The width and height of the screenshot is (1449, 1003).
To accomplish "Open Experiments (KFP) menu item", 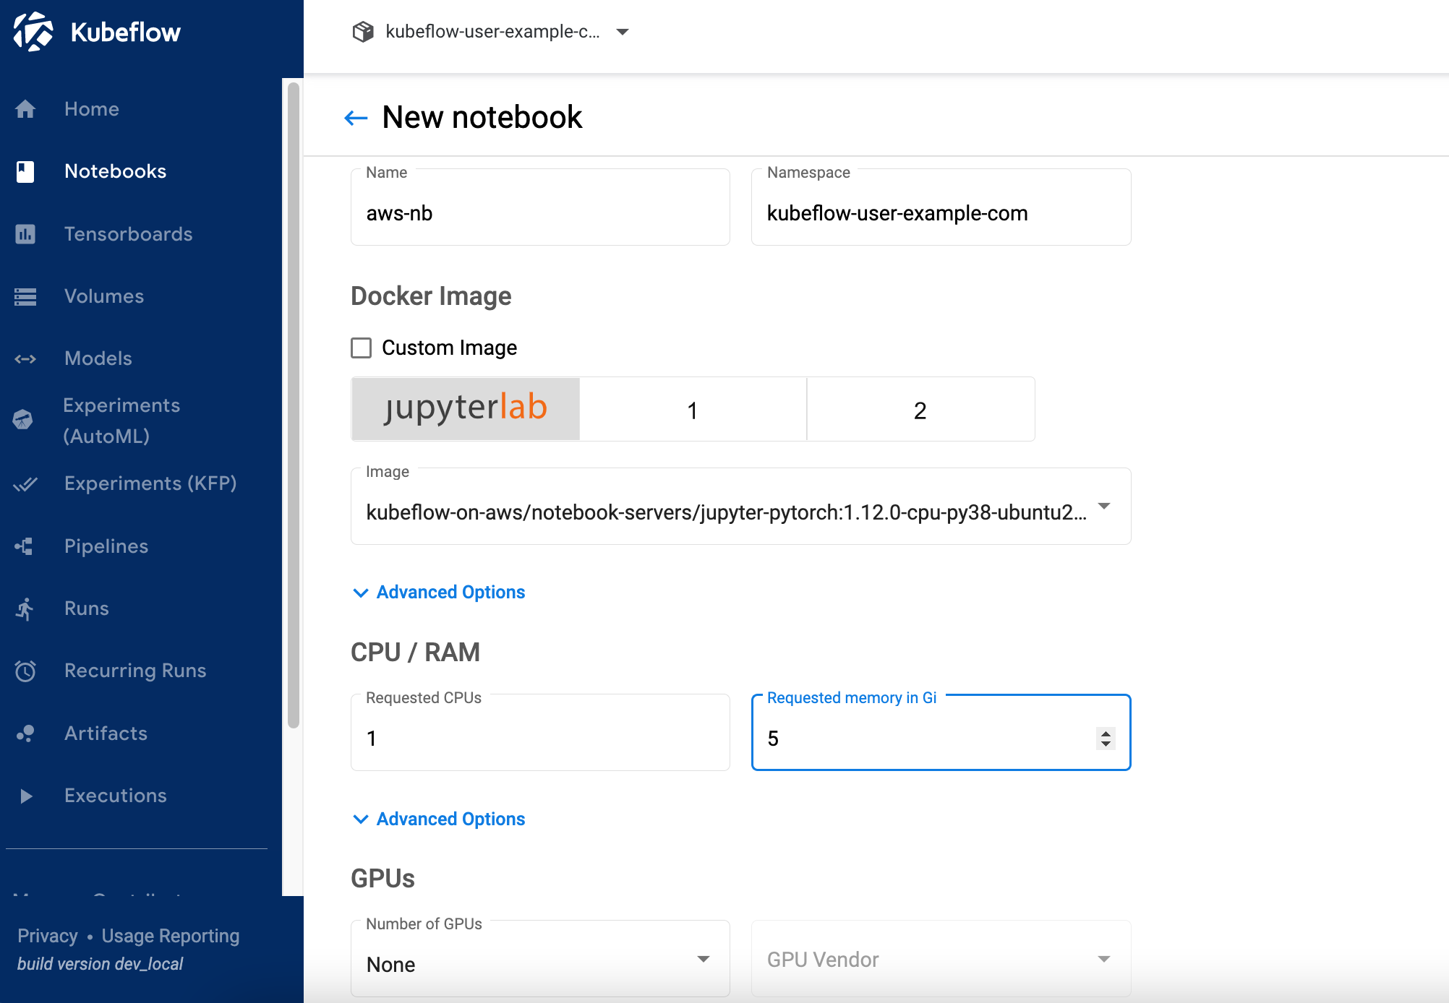I will click(150, 483).
